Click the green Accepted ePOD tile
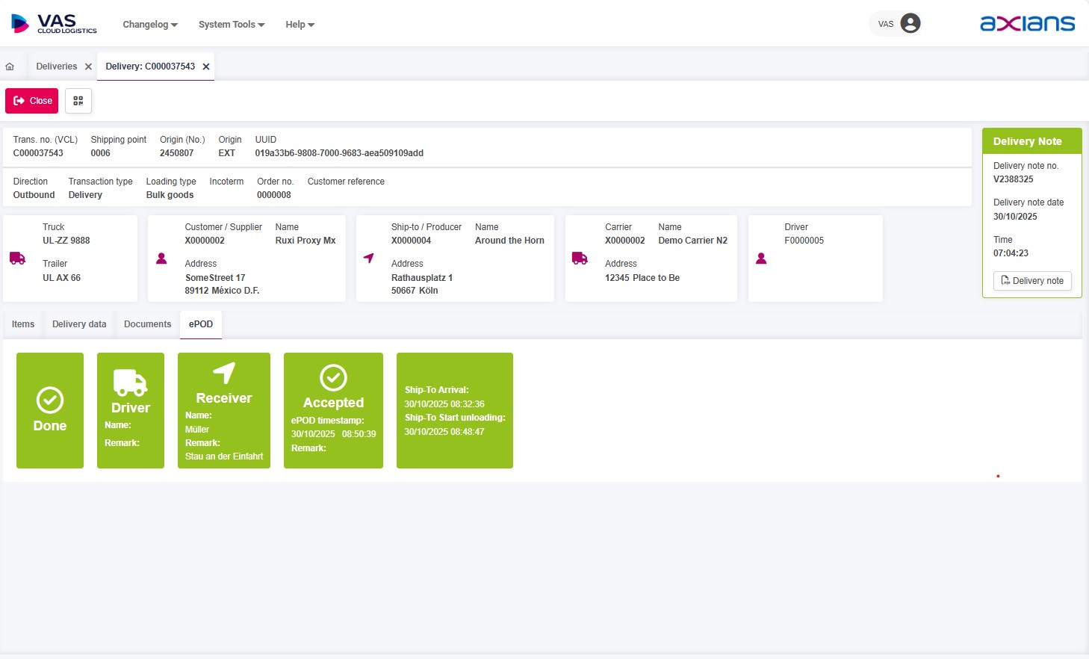The image size is (1089, 659). [x=333, y=410]
